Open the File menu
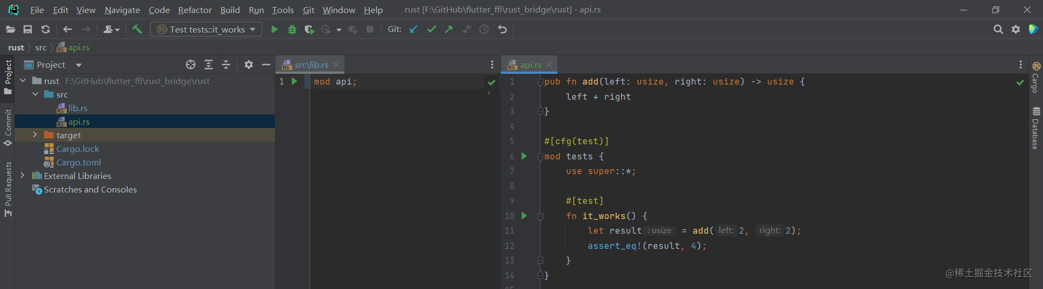1043x289 pixels. (37, 10)
